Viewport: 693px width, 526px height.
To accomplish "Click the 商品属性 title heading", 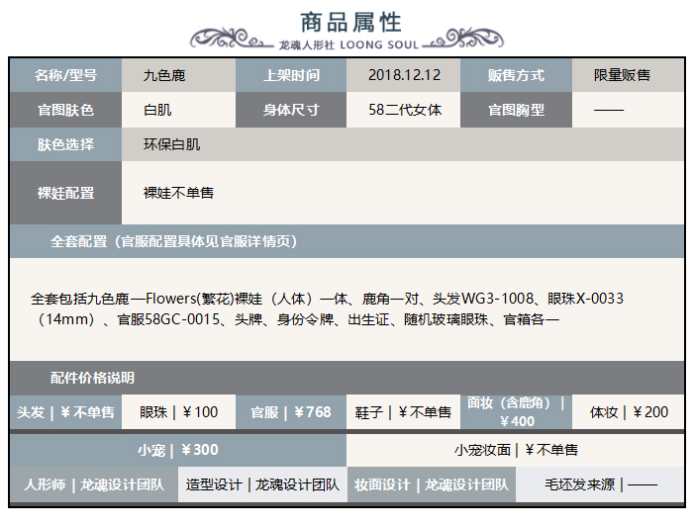I will (350, 22).
